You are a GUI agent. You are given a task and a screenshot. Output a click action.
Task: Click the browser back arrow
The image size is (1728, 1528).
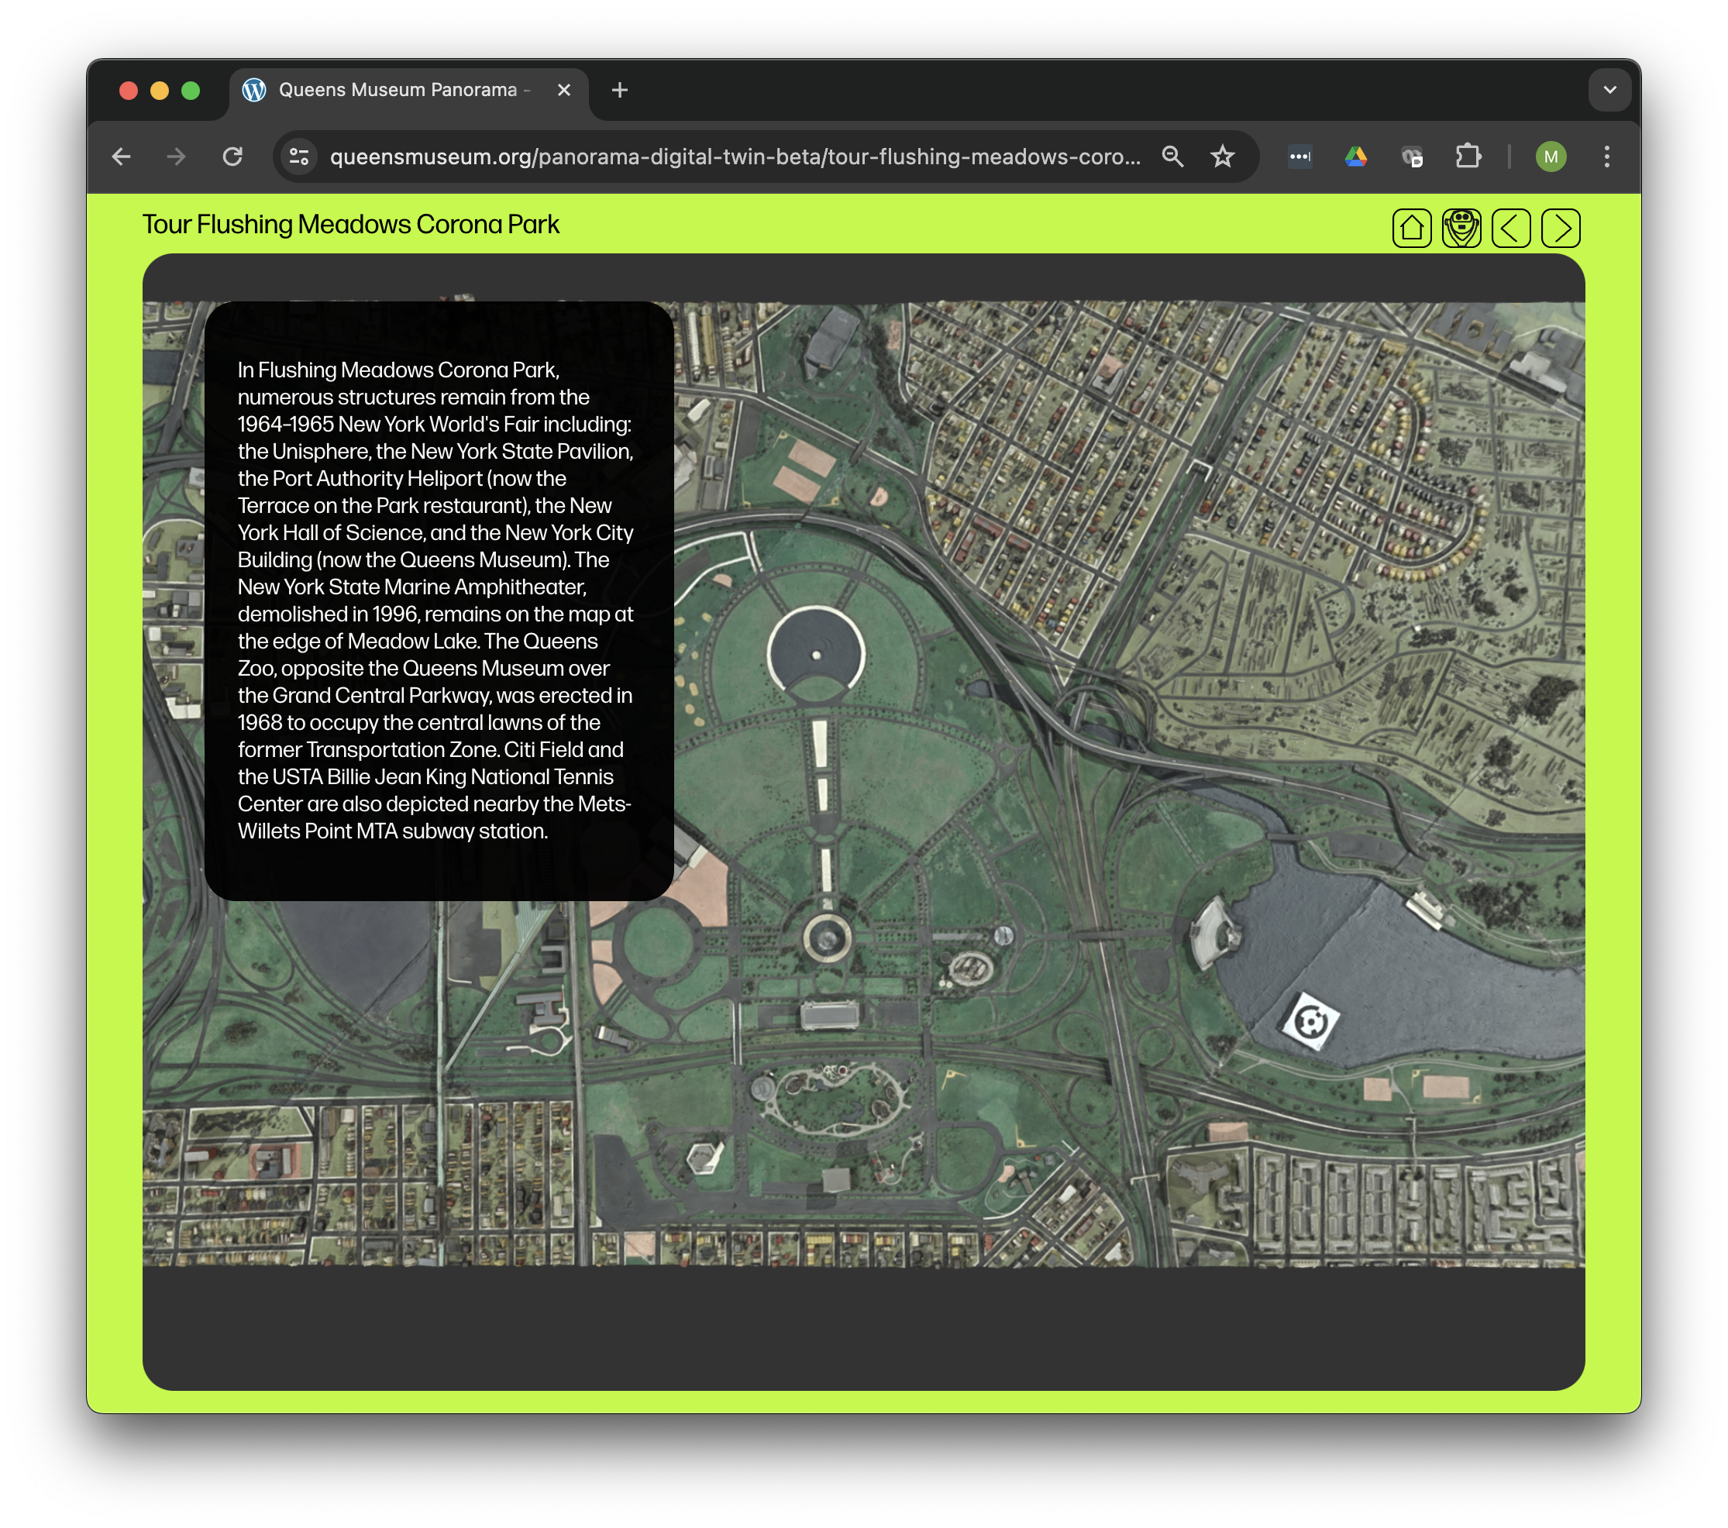tap(121, 157)
